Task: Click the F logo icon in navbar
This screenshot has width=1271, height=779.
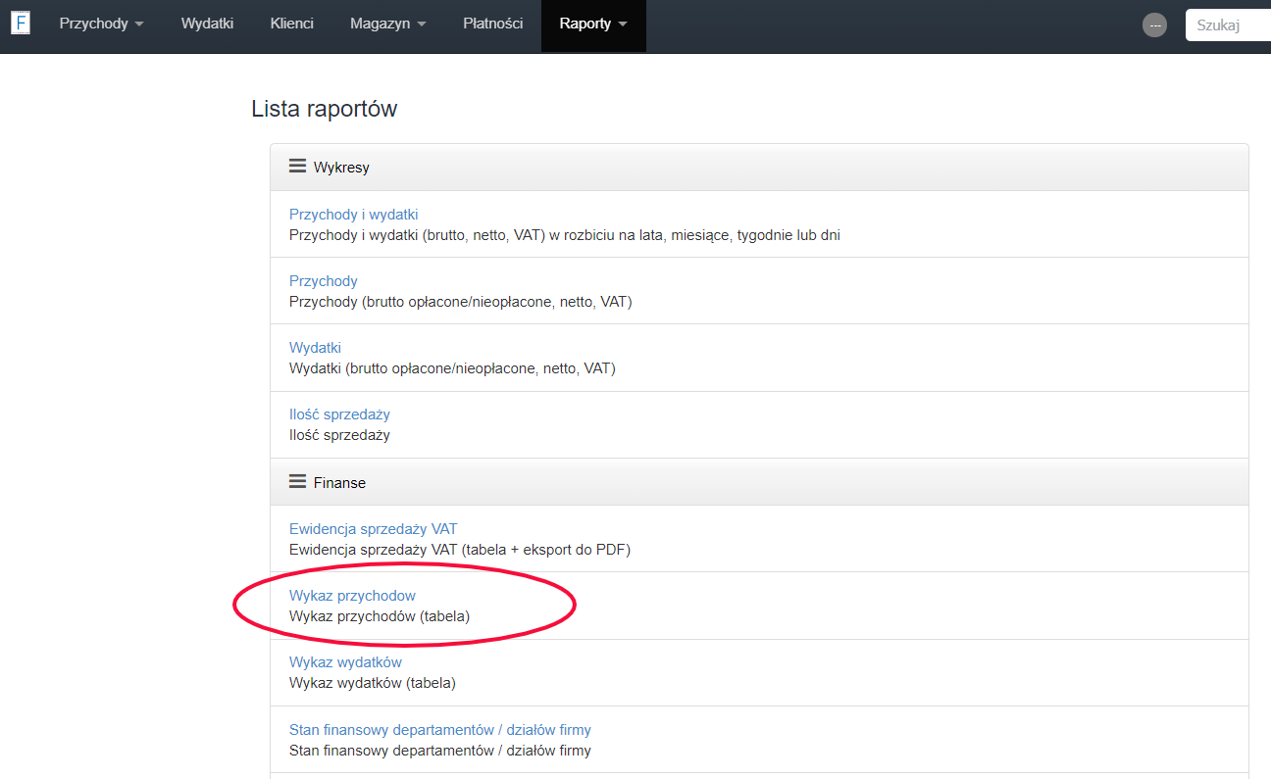Action: 21,24
